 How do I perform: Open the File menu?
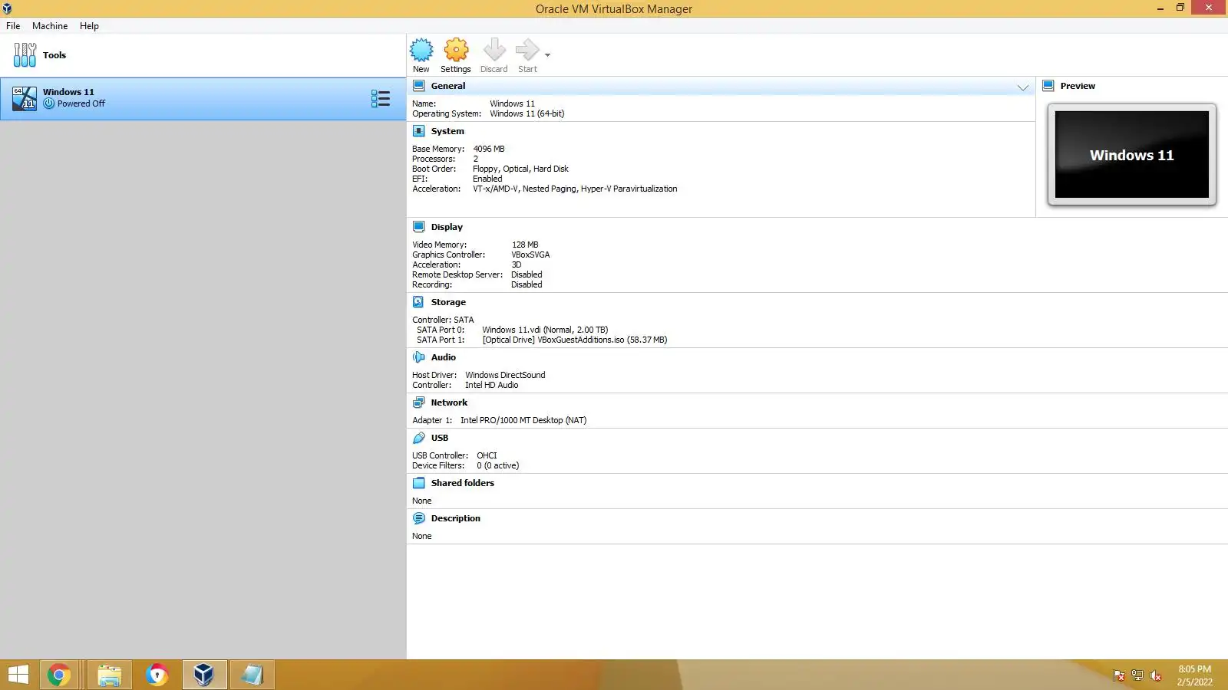[x=13, y=26]
